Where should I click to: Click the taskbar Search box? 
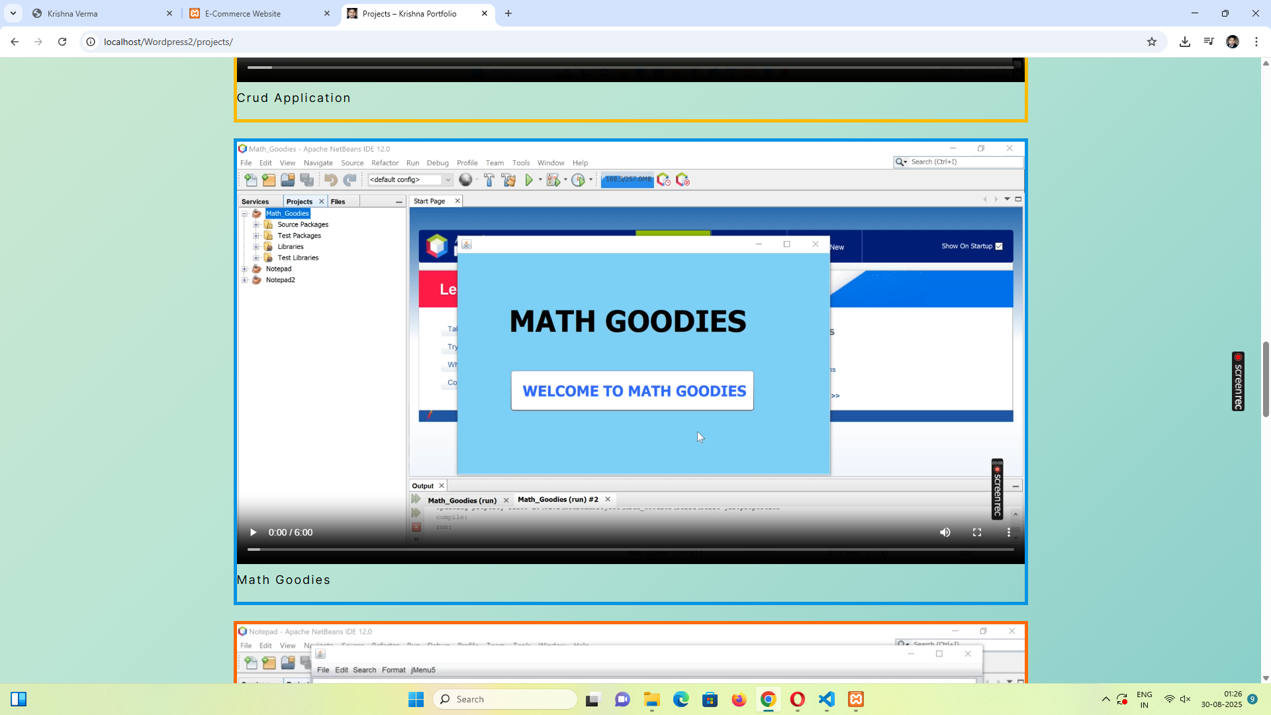505,699
